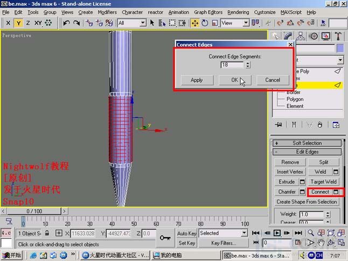348x261 pixels.
Task: Toggle Show End Result icon
Action: point(294,125)
